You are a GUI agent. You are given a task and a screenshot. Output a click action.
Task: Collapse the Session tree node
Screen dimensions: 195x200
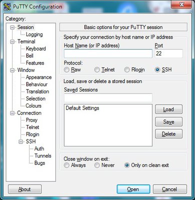[12, 27]
